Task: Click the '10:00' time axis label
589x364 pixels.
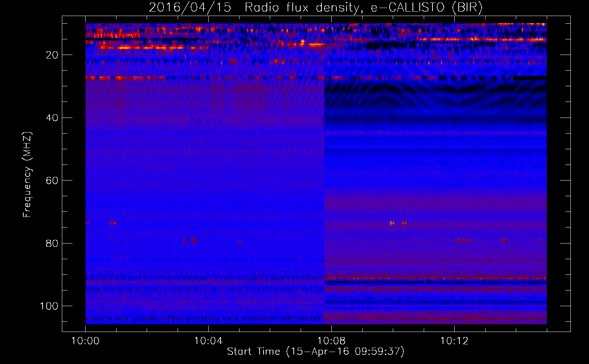Action: coord(85,341)
